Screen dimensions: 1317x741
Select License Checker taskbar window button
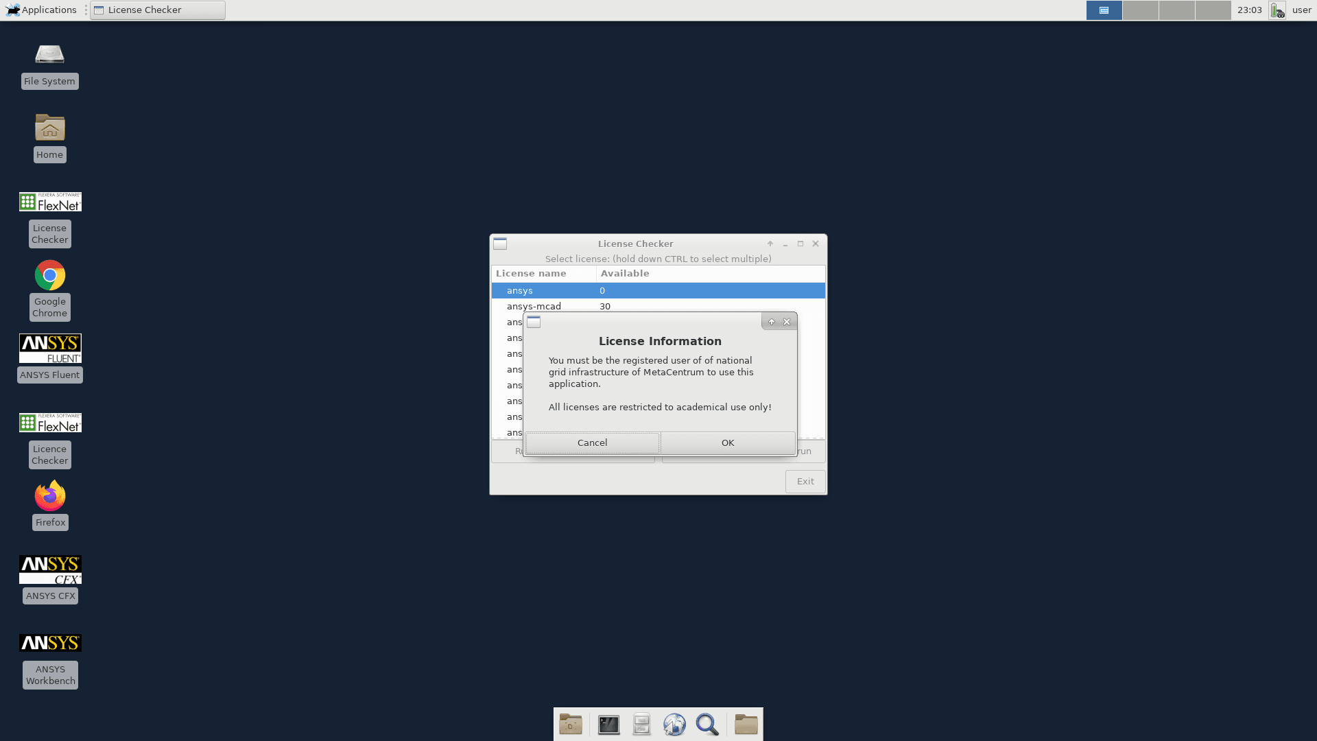158,10
